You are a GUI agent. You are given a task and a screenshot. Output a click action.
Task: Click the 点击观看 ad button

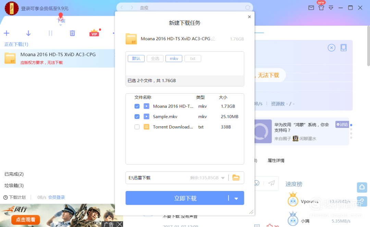coord(25,220)
